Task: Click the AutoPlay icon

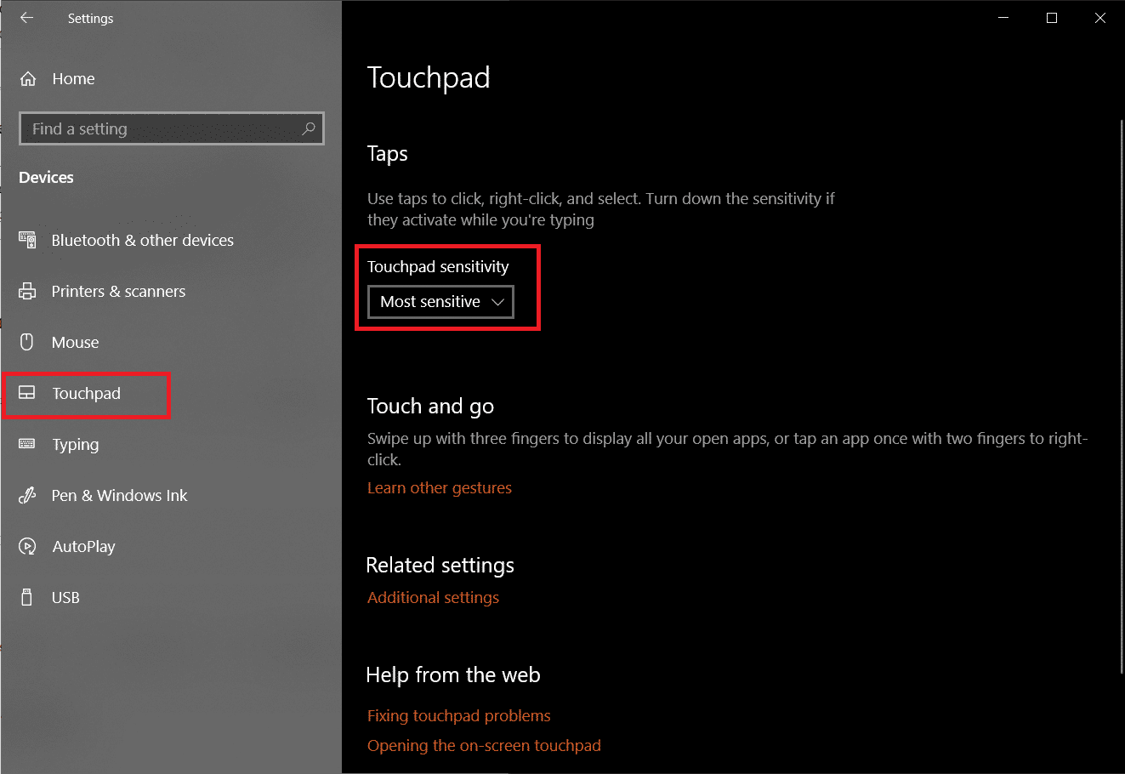Action: pyautogui.click(x=27, y=546)
